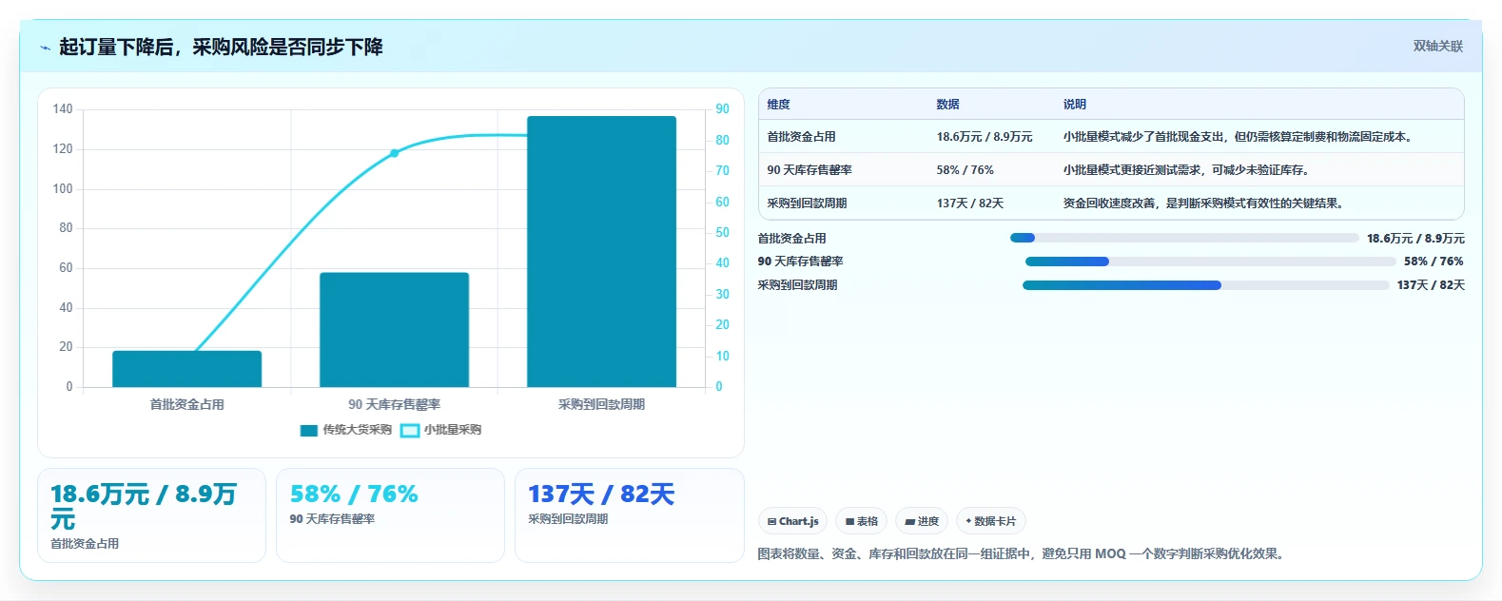Click table cell 90 天库存售罄率
The image size is (1502, 601).
810,170
